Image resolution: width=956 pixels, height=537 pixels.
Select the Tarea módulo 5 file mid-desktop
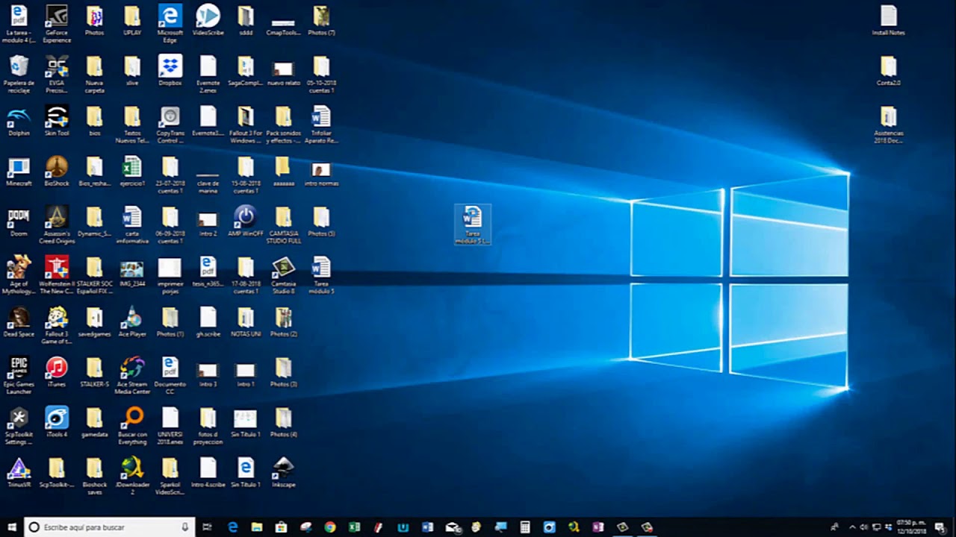coord(472,224)
